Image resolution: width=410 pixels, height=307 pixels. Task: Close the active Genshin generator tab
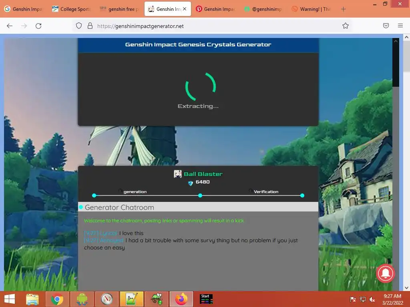(x=185, y=9)
